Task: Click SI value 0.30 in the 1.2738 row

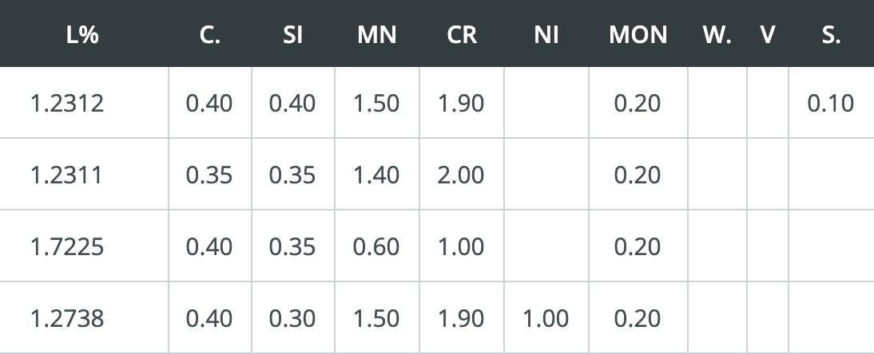Action: click(x=292, y=319)
